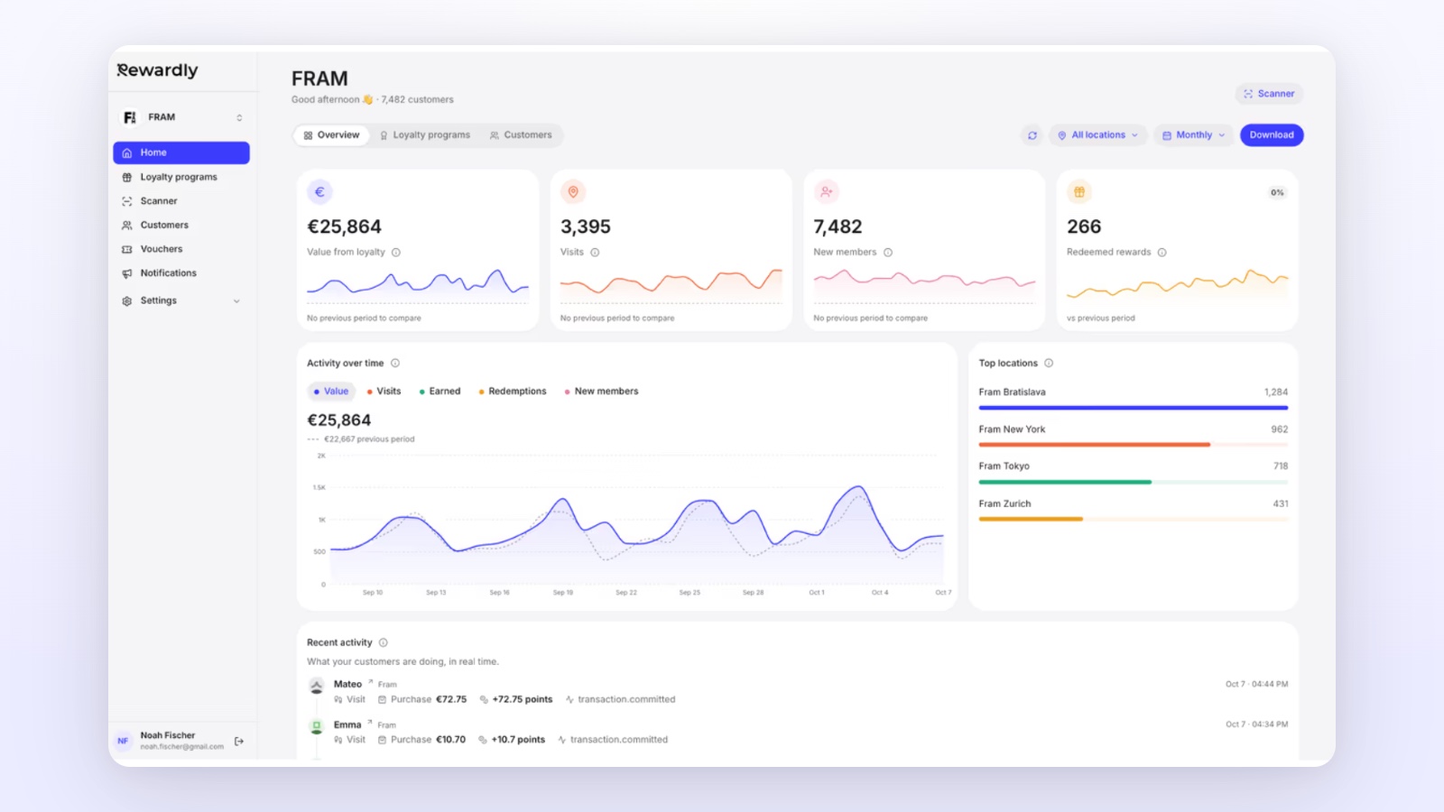The width and height of the screenshot is (1444, 812).
Task: Click the Home icon in the sidebar
Action: point(127,153)
